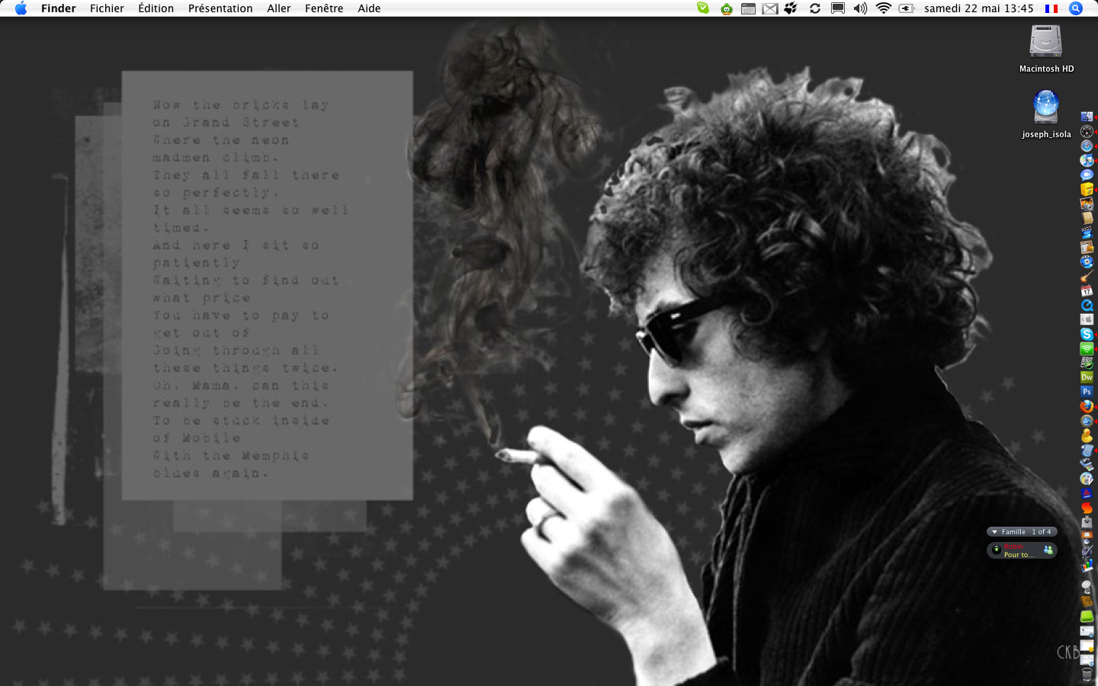Open Finder from the Dock
Viewport: 1098px width, 686px height.
pos(1087,117)
